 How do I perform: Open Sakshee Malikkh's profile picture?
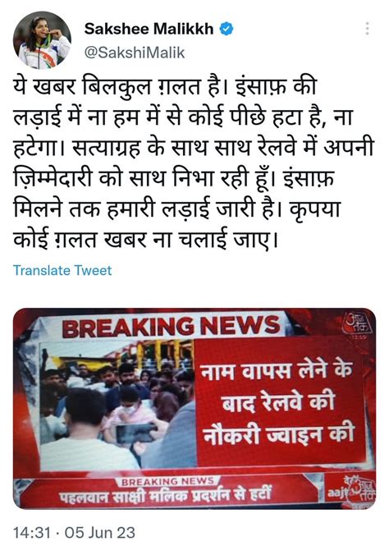point(42,40)
